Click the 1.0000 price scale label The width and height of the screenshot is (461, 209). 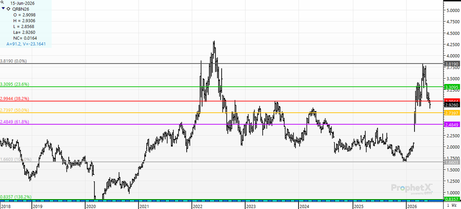453,193
